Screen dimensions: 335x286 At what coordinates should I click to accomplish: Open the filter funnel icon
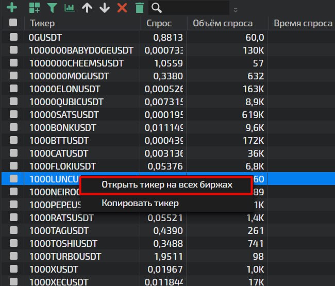52,8
